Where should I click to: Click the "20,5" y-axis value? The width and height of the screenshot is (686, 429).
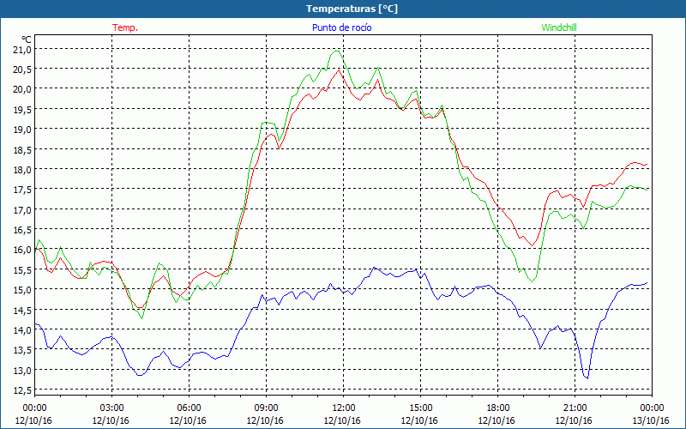(x=24, y=69)
